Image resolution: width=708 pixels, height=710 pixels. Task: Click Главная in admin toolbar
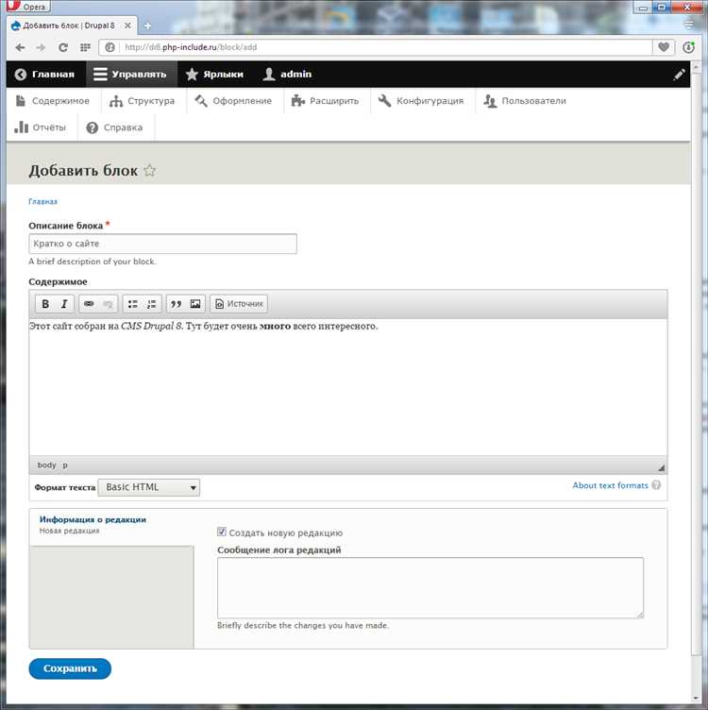pyautogui.click(x=44, y=75)
